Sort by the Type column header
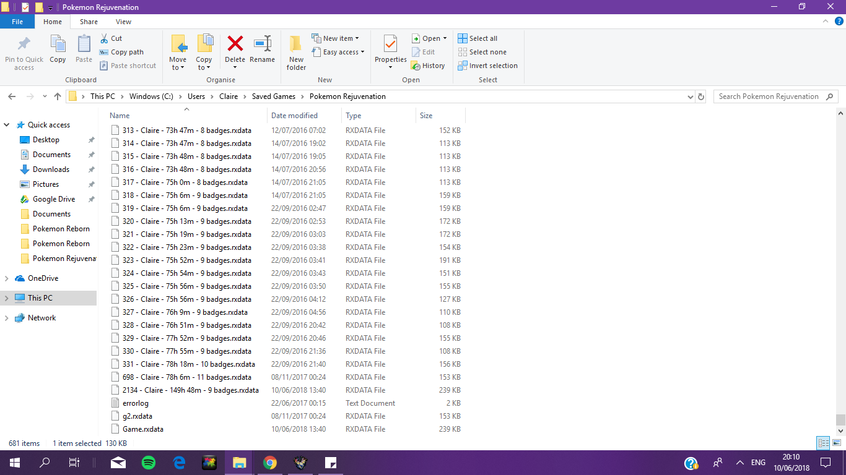 (x=378, y=116)
